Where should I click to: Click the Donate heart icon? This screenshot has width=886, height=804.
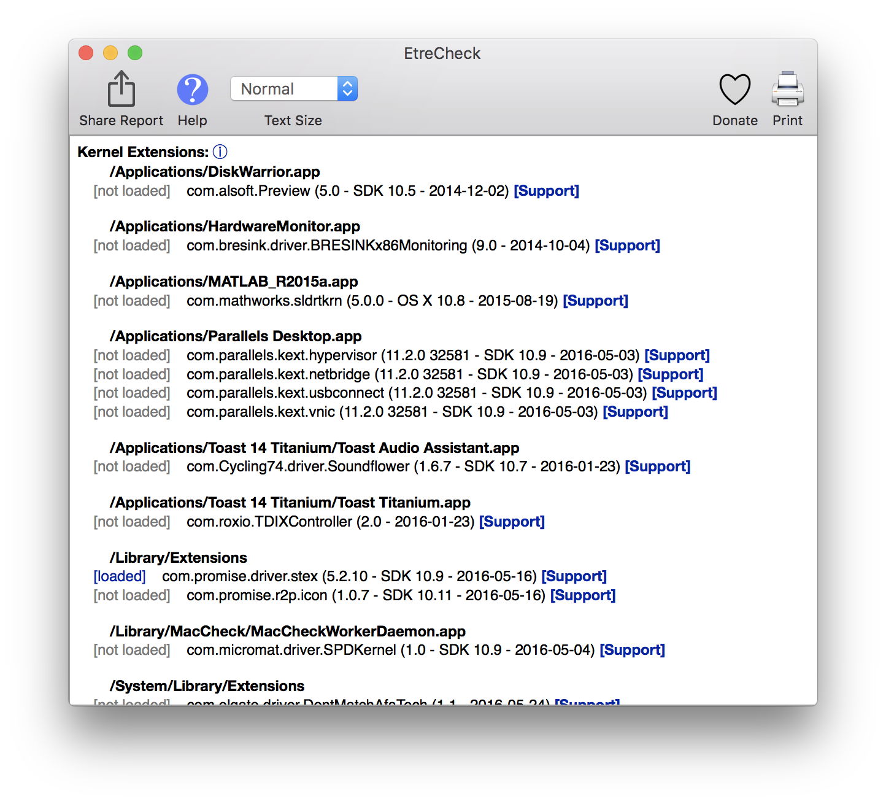tap(735, 90)
